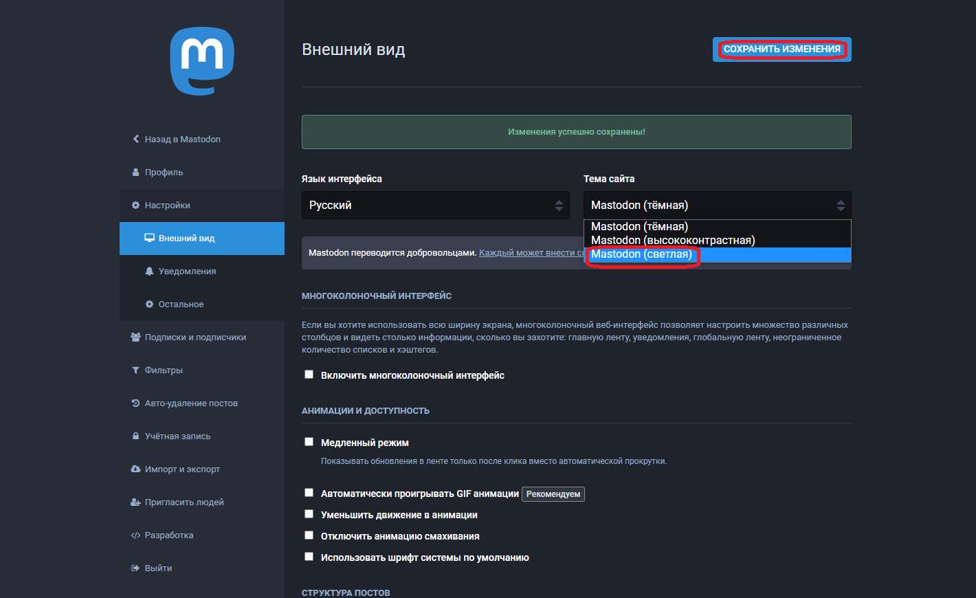Click the Mastodon elephant logo
This screenshot has width=976, height=598.
click(x=202, y=60)
